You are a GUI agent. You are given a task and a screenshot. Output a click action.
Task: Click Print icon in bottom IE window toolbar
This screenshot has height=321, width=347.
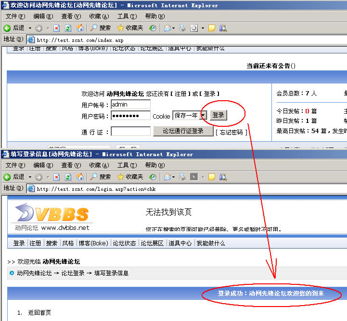pyautogui.click(x=182, y=177)
